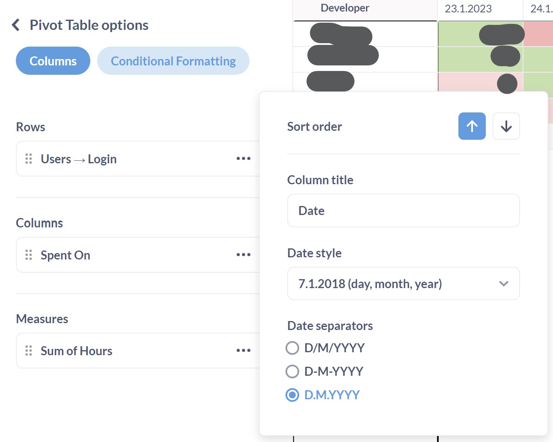Screen dimensions: 553x442
Task: Click the descending sort order button
Action: [506, 126]
